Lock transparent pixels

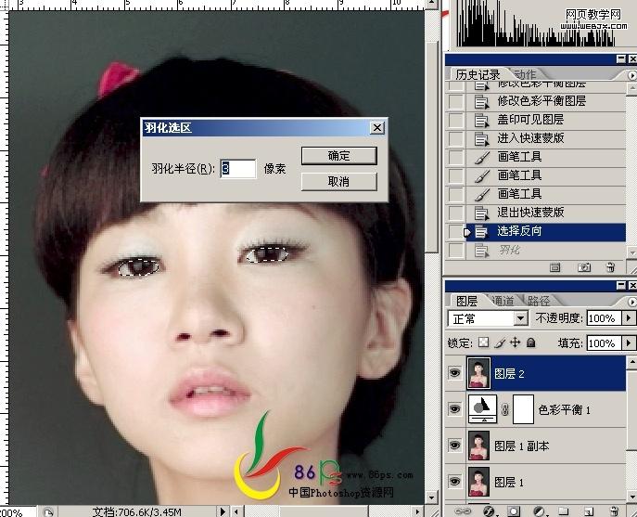[x=483, y=343]
